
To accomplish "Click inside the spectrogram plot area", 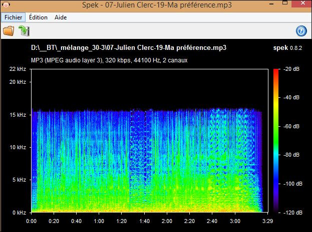I will point(150,141).
